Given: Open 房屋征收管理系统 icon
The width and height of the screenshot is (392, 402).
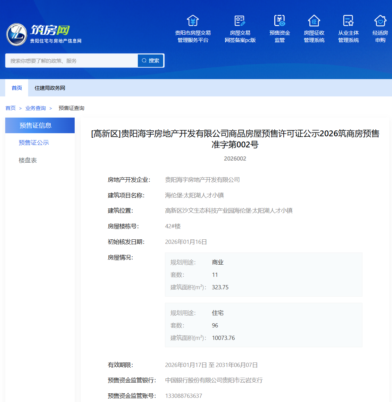Looking at the screenshot, I should 314,29.
